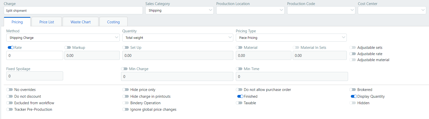Enable Hide price only toggle
This screenshot has width=429, height=119.
pos(126,90)
